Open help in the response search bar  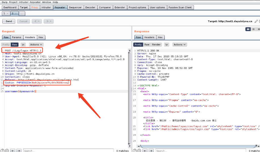click(135, 151)
